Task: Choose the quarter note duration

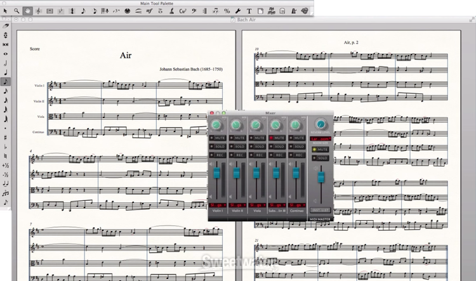Action: (6, 72)
